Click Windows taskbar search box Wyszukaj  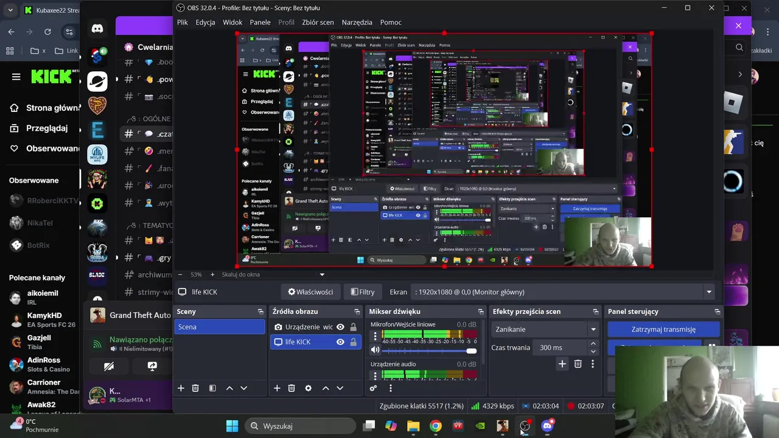(x=300, y=426)
